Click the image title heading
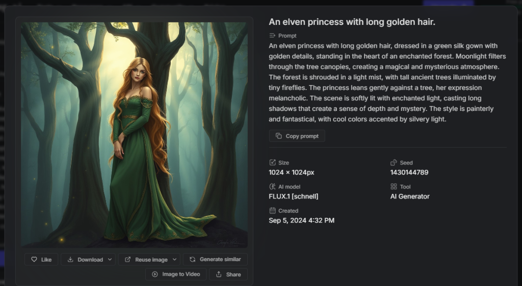522x286 pixels. click(x=352, y=22)
